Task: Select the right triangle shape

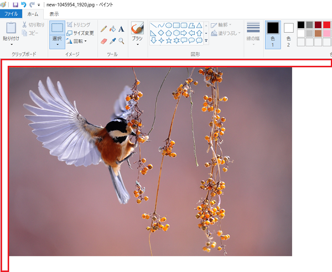Action: (x=153, y=33)
